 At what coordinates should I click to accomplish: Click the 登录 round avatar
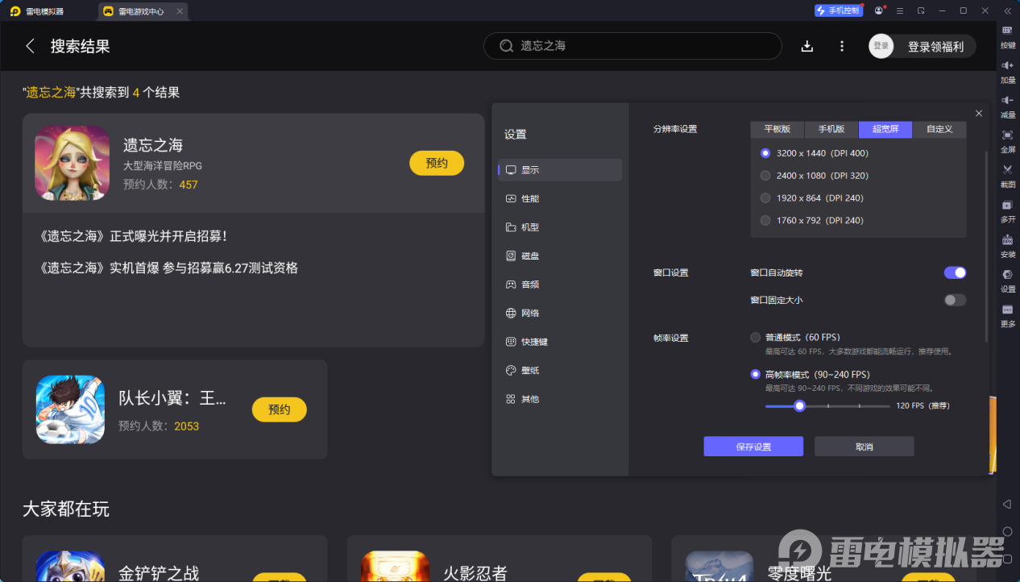click(881, 46)
